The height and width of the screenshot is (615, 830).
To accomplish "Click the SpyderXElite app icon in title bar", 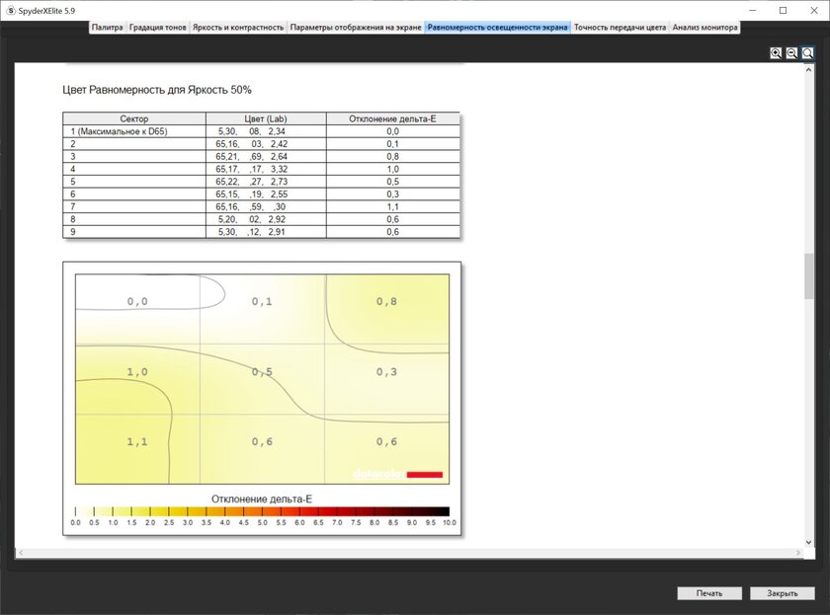I will tap(11, 10).
